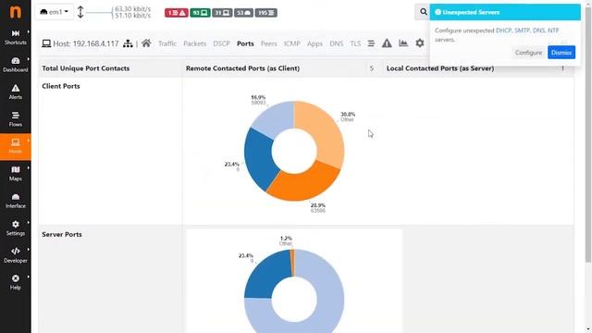Switch to the ICMP tab

[x=292, y=43]
